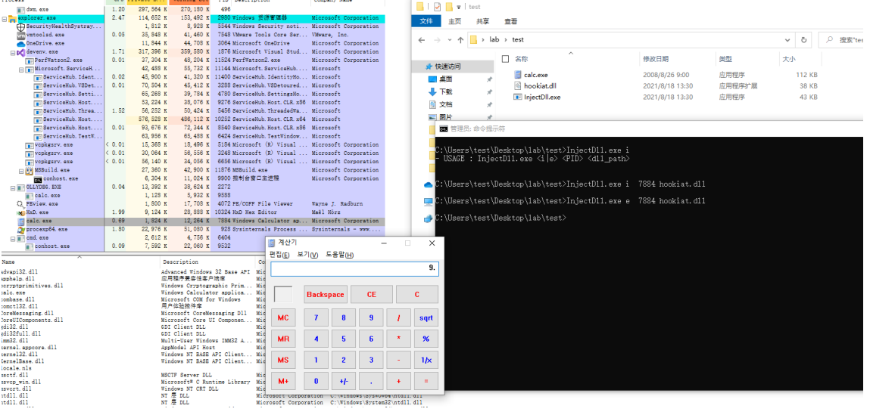Image resolution: width=870 pixels, height=418 pixels.
Task: Click the calc.exe file icon in Explorer
Action: [517, 75]
